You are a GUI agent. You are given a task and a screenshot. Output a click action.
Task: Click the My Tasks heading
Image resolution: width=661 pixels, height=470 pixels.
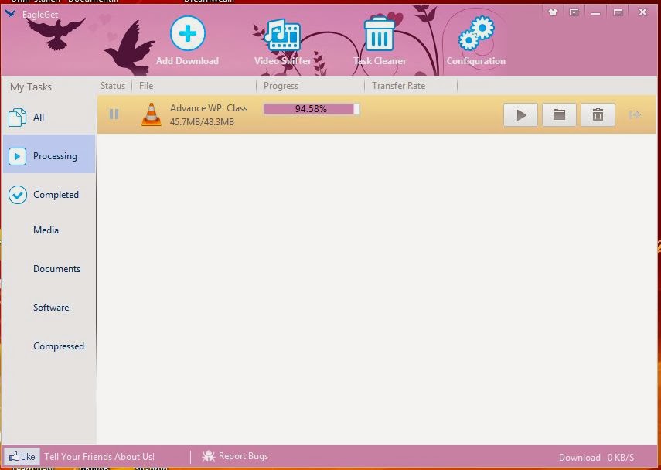(x=31, y=87)
